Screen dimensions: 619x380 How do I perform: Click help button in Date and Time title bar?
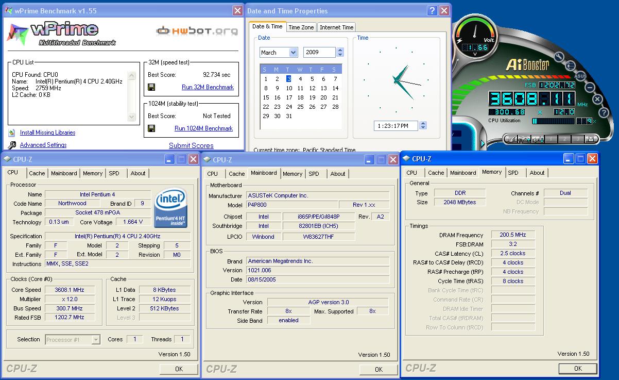(432, 11)
